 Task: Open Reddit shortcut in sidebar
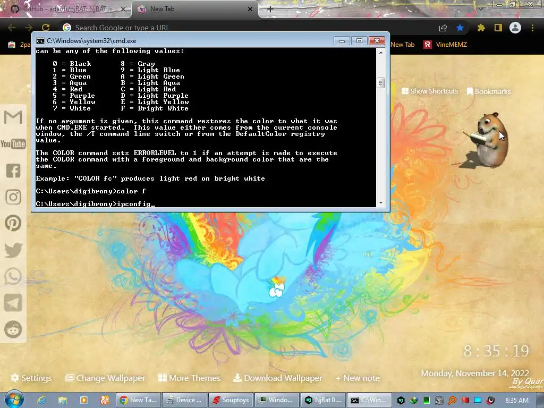pos(13,329)
